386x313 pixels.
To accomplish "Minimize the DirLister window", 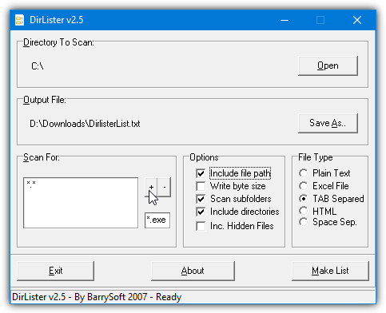I will [285, 20].
